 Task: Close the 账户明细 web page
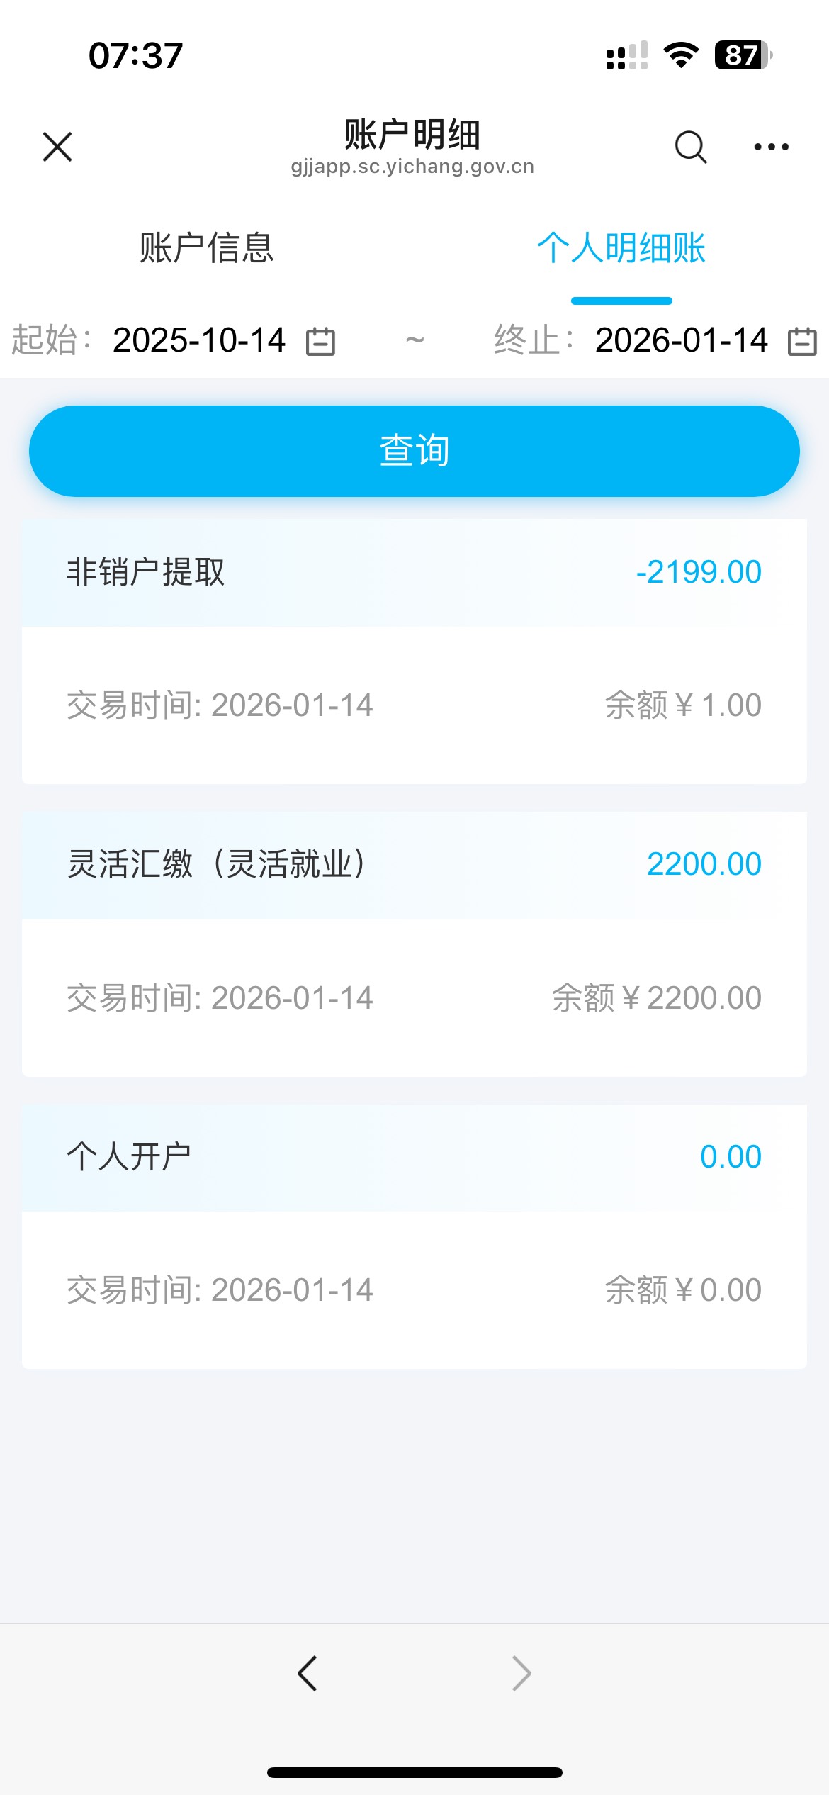point(57,147)
